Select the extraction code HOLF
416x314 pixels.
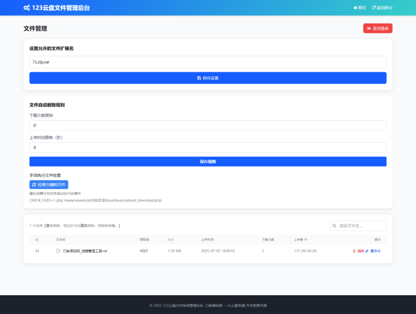[144, 251]
